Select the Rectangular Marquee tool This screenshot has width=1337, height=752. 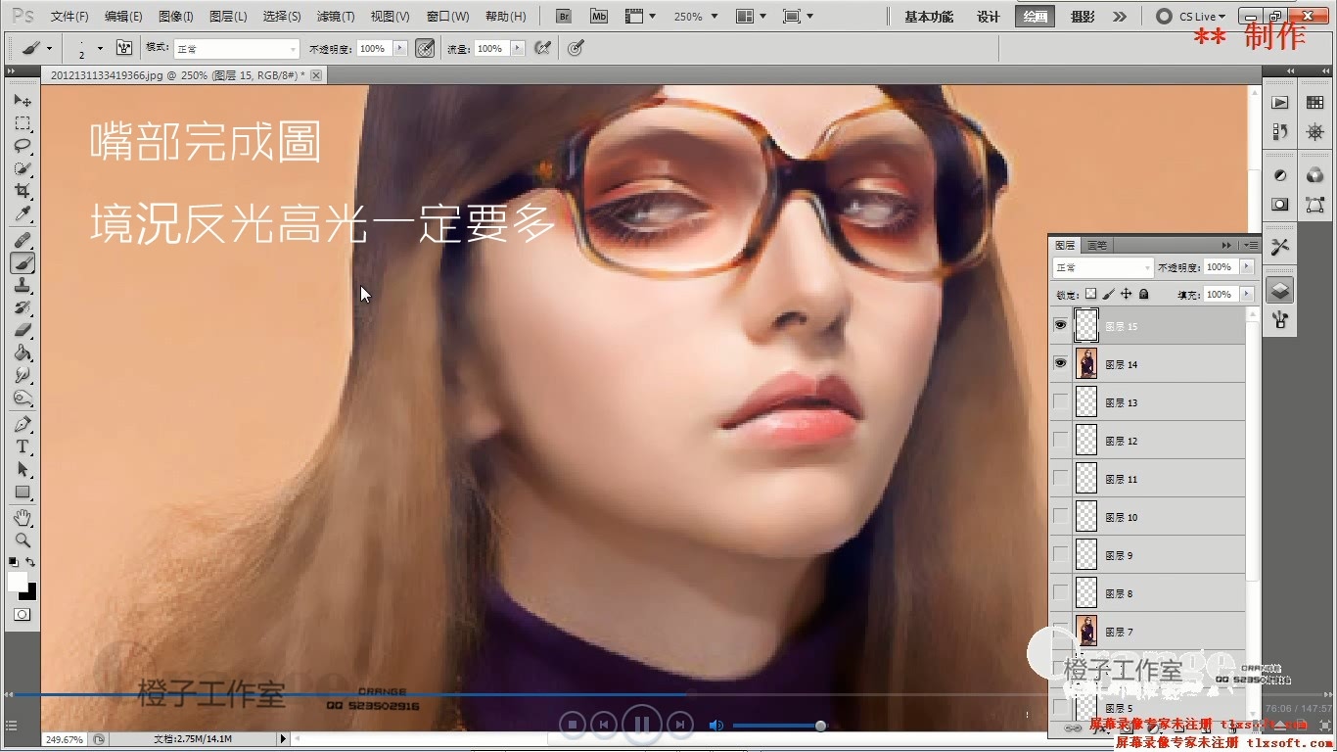tap(23, 123)
